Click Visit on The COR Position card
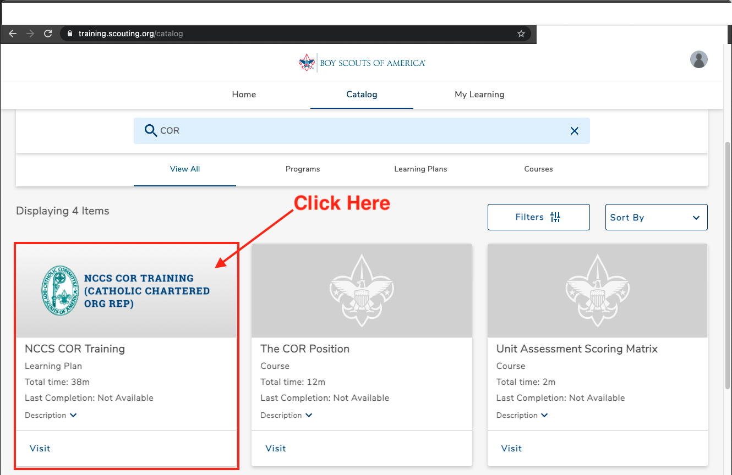Screen dimensions: 732x475 tap(276, 449)
